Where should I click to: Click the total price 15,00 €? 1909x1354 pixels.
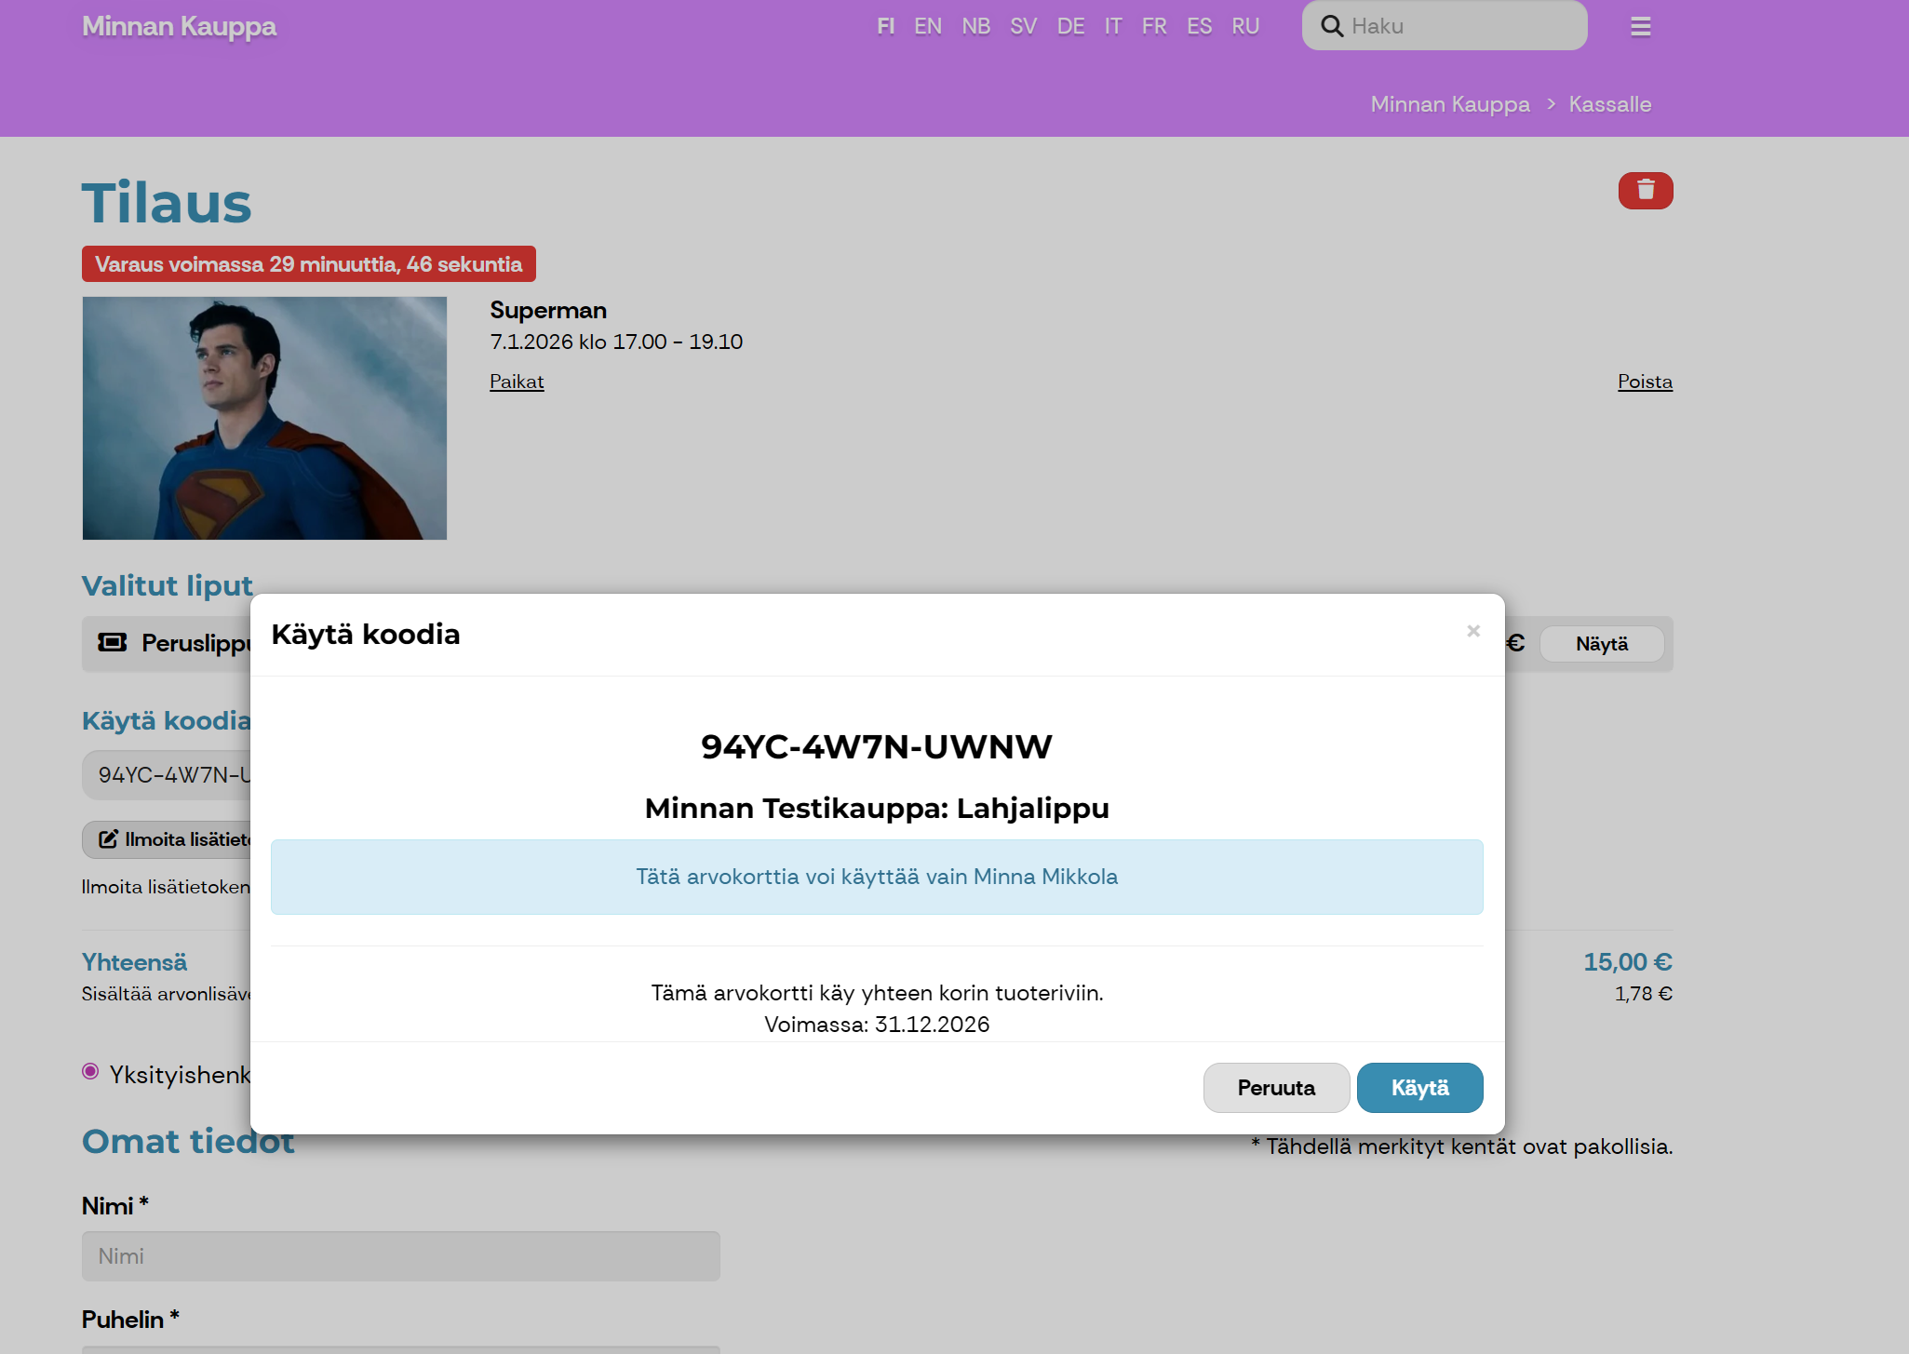coord(1628,962)
